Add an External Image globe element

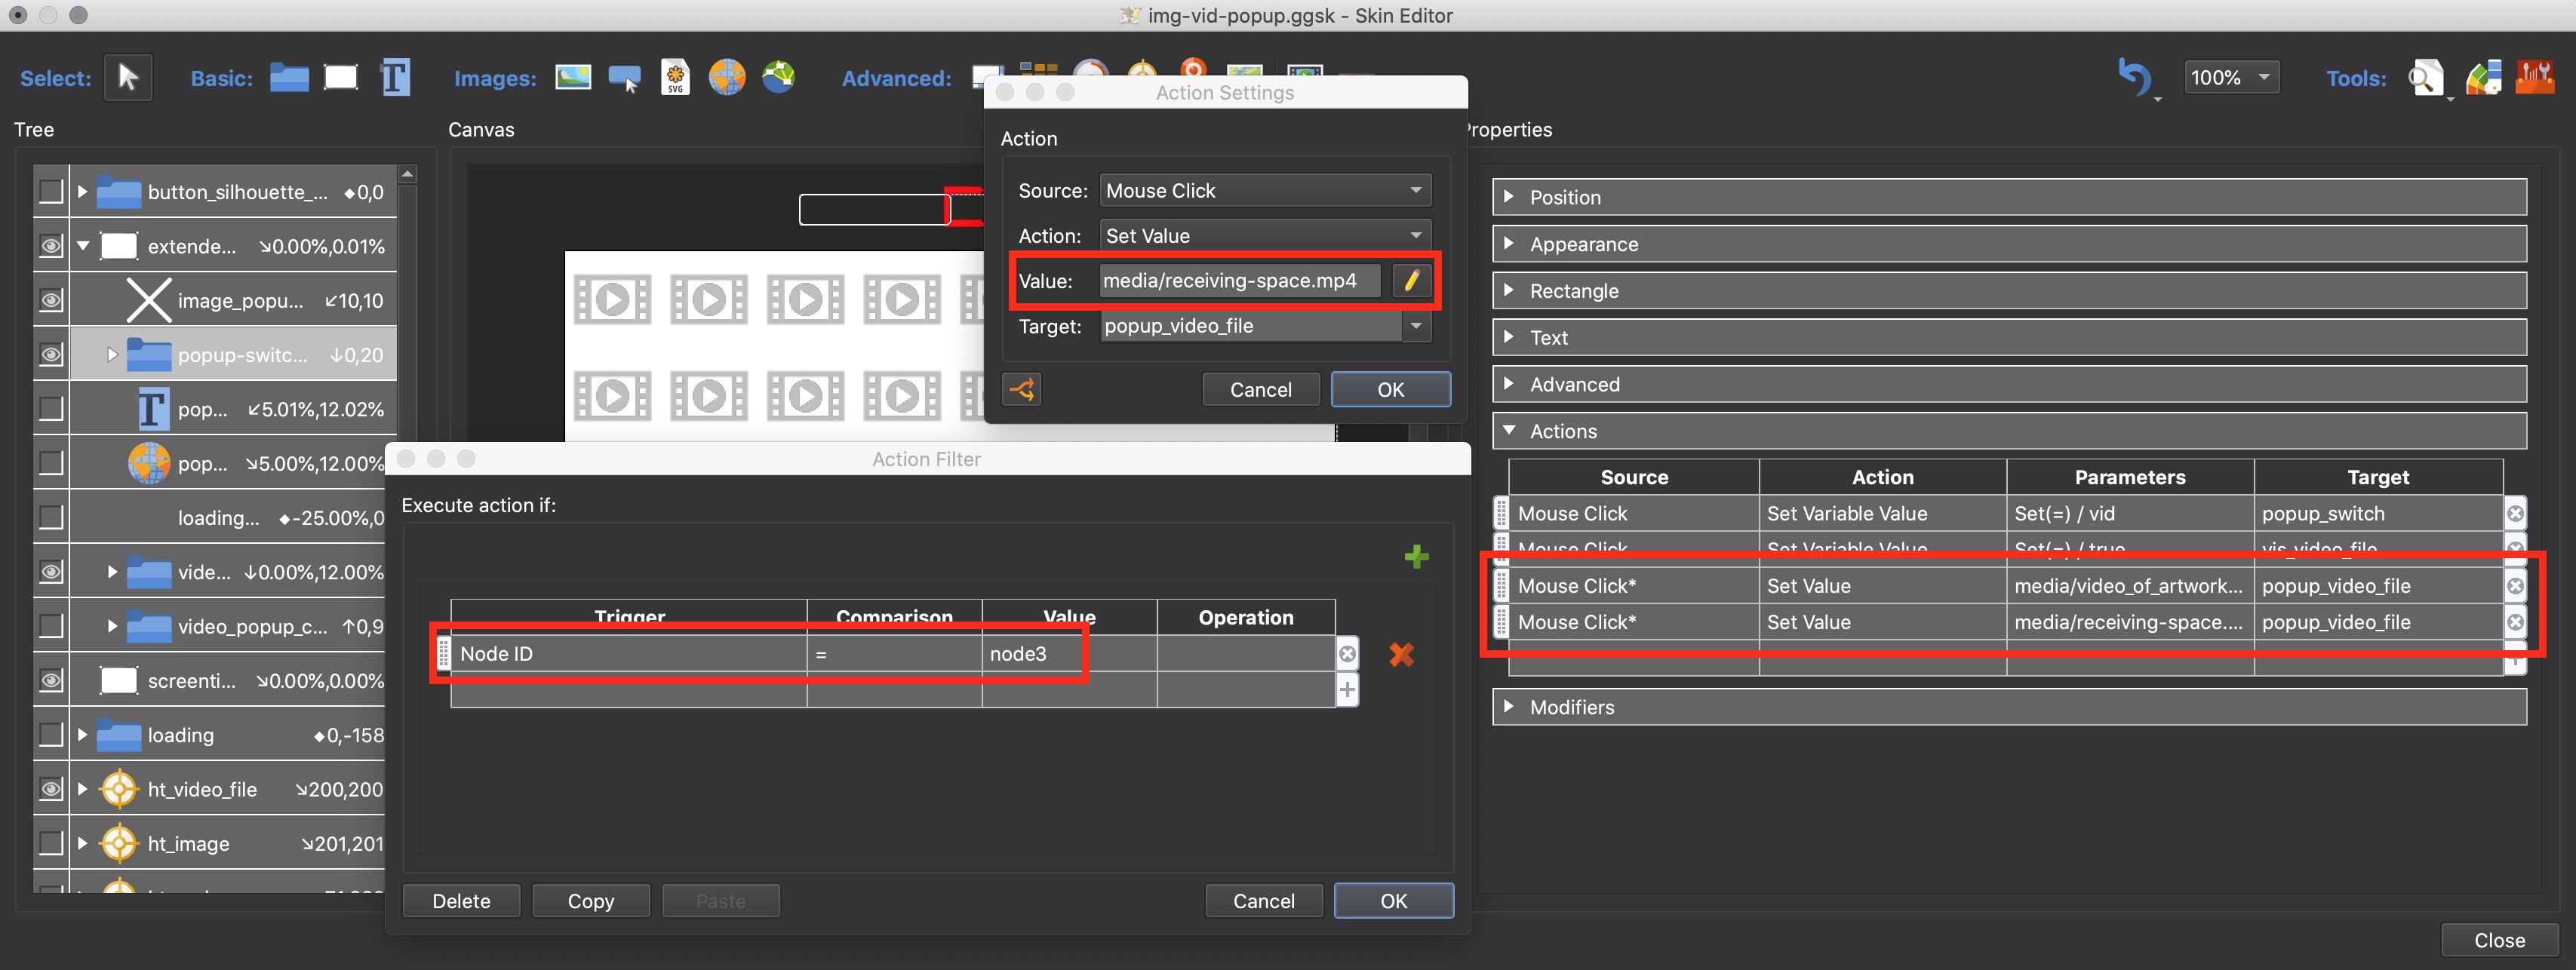[x=727, y=77]
